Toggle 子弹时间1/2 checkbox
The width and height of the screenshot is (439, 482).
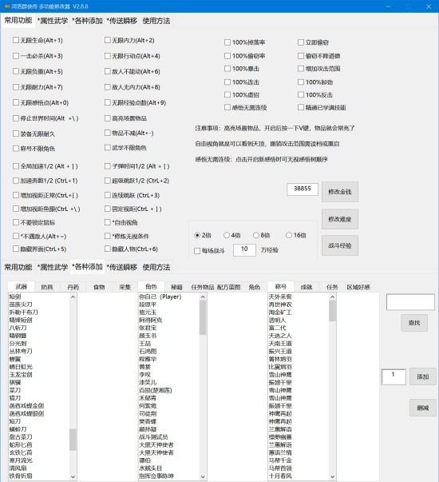click(x=108, y=166)
